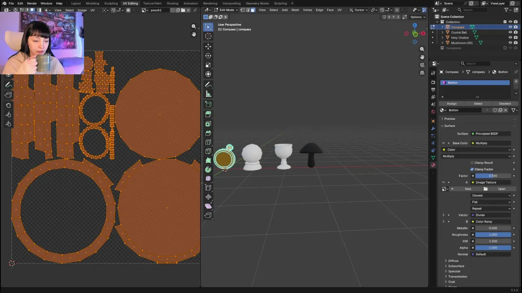Activate the Transform tool in viewport toolbar
The height and width of the screenshot is (293, 522).
208,74
